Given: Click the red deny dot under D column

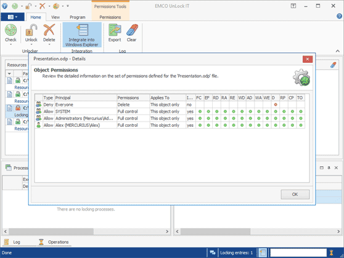Looking at the screenshot, I should click(x=276, y=105).
